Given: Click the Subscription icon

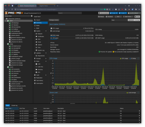Looking at the screenshot, I should point(35,83).
